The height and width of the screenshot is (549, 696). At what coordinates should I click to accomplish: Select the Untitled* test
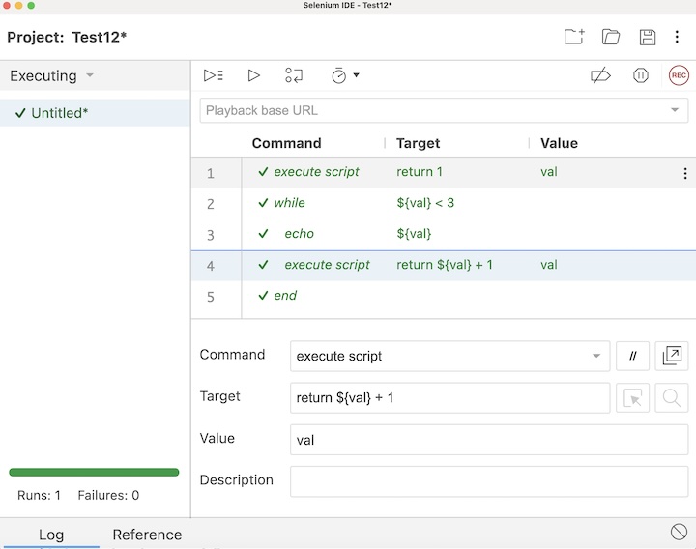59,113
